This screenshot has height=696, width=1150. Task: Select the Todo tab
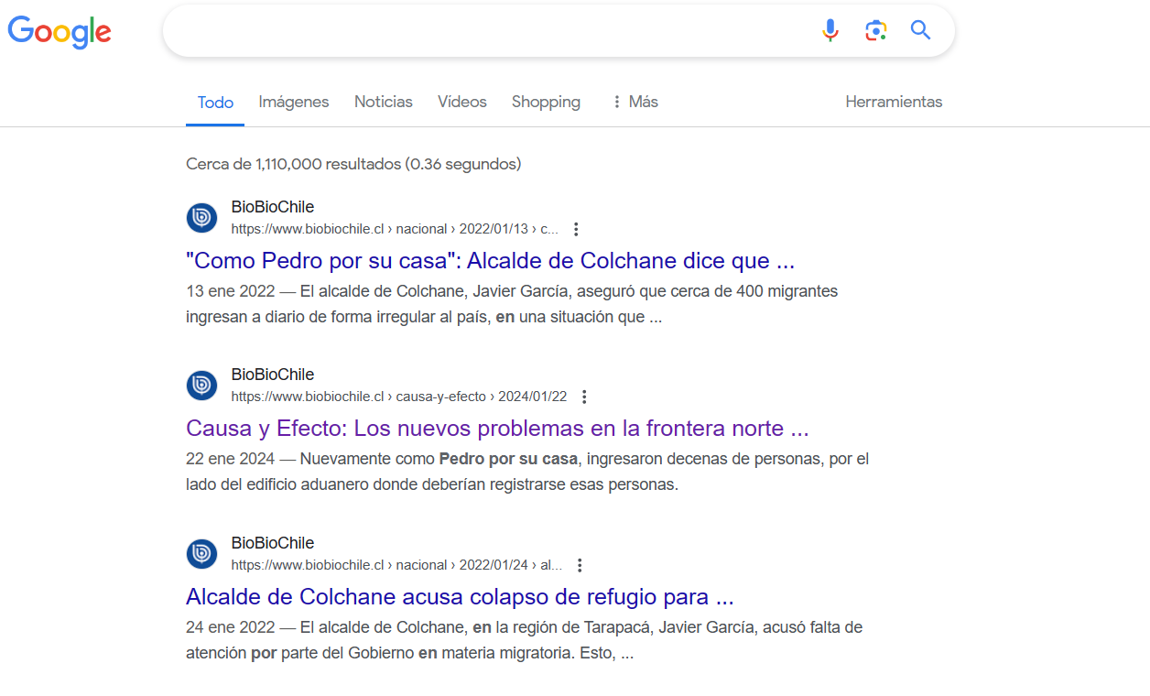point(216,103)
